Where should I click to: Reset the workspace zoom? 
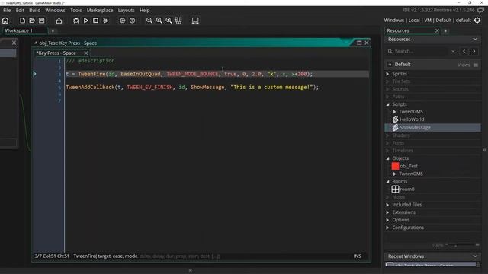(159, 21)
